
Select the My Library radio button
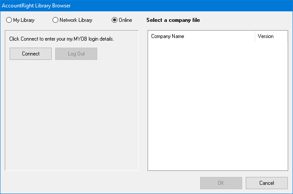pyautogui.click(x=9, y=20)
